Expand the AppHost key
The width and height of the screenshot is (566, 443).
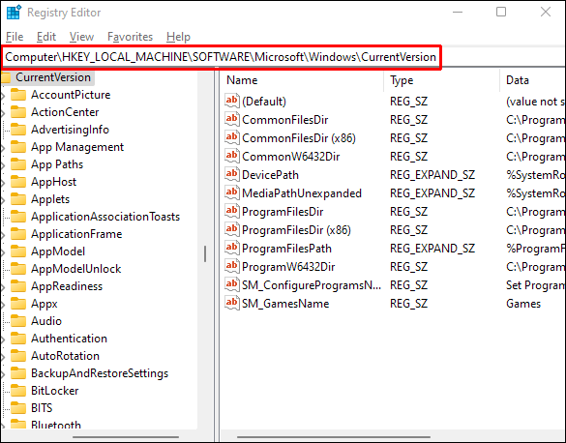pos(3,183)
